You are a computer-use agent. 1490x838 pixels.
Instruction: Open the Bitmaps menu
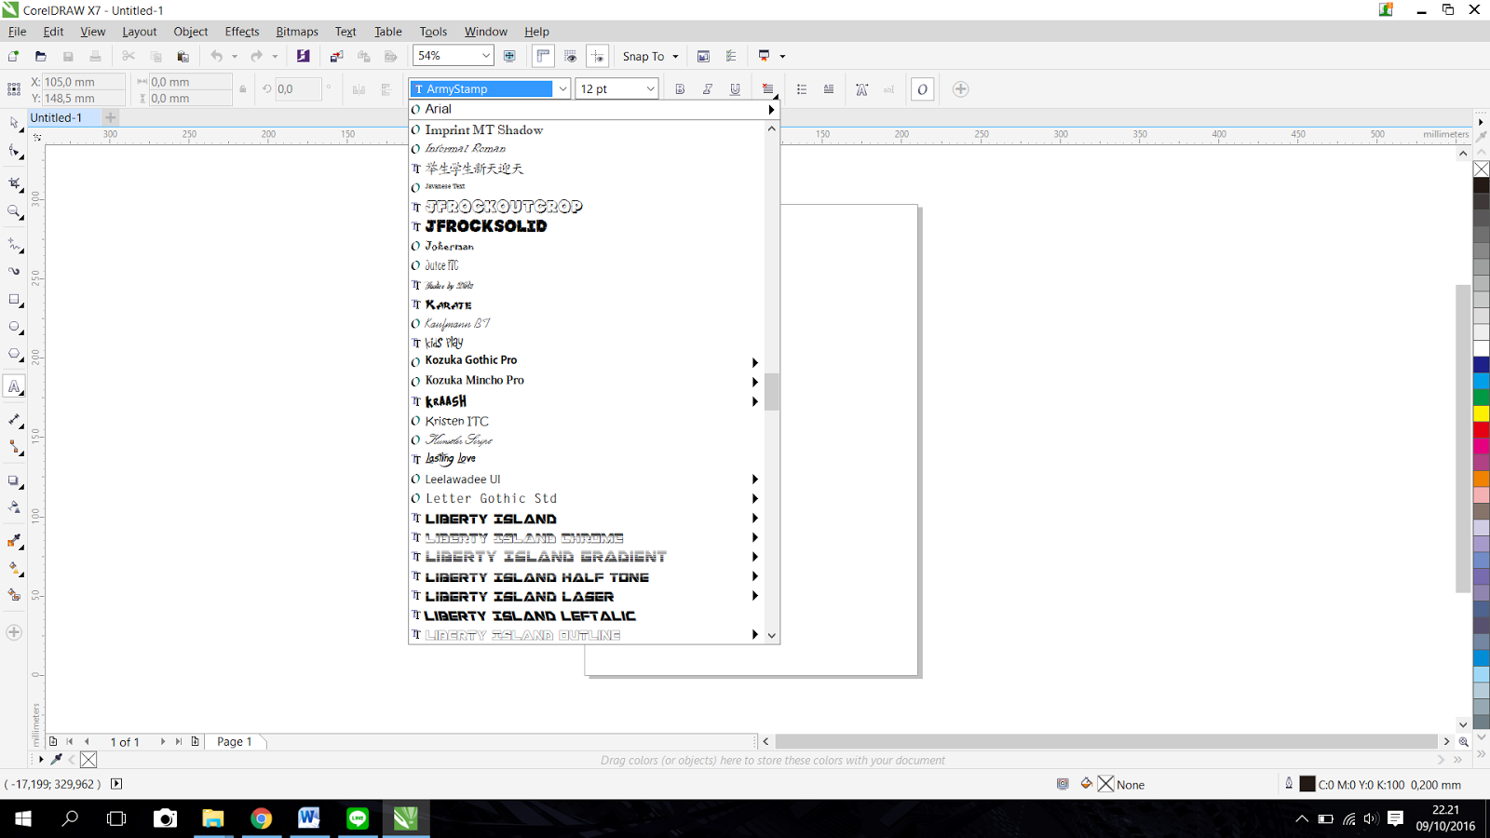tap(297, 32)
